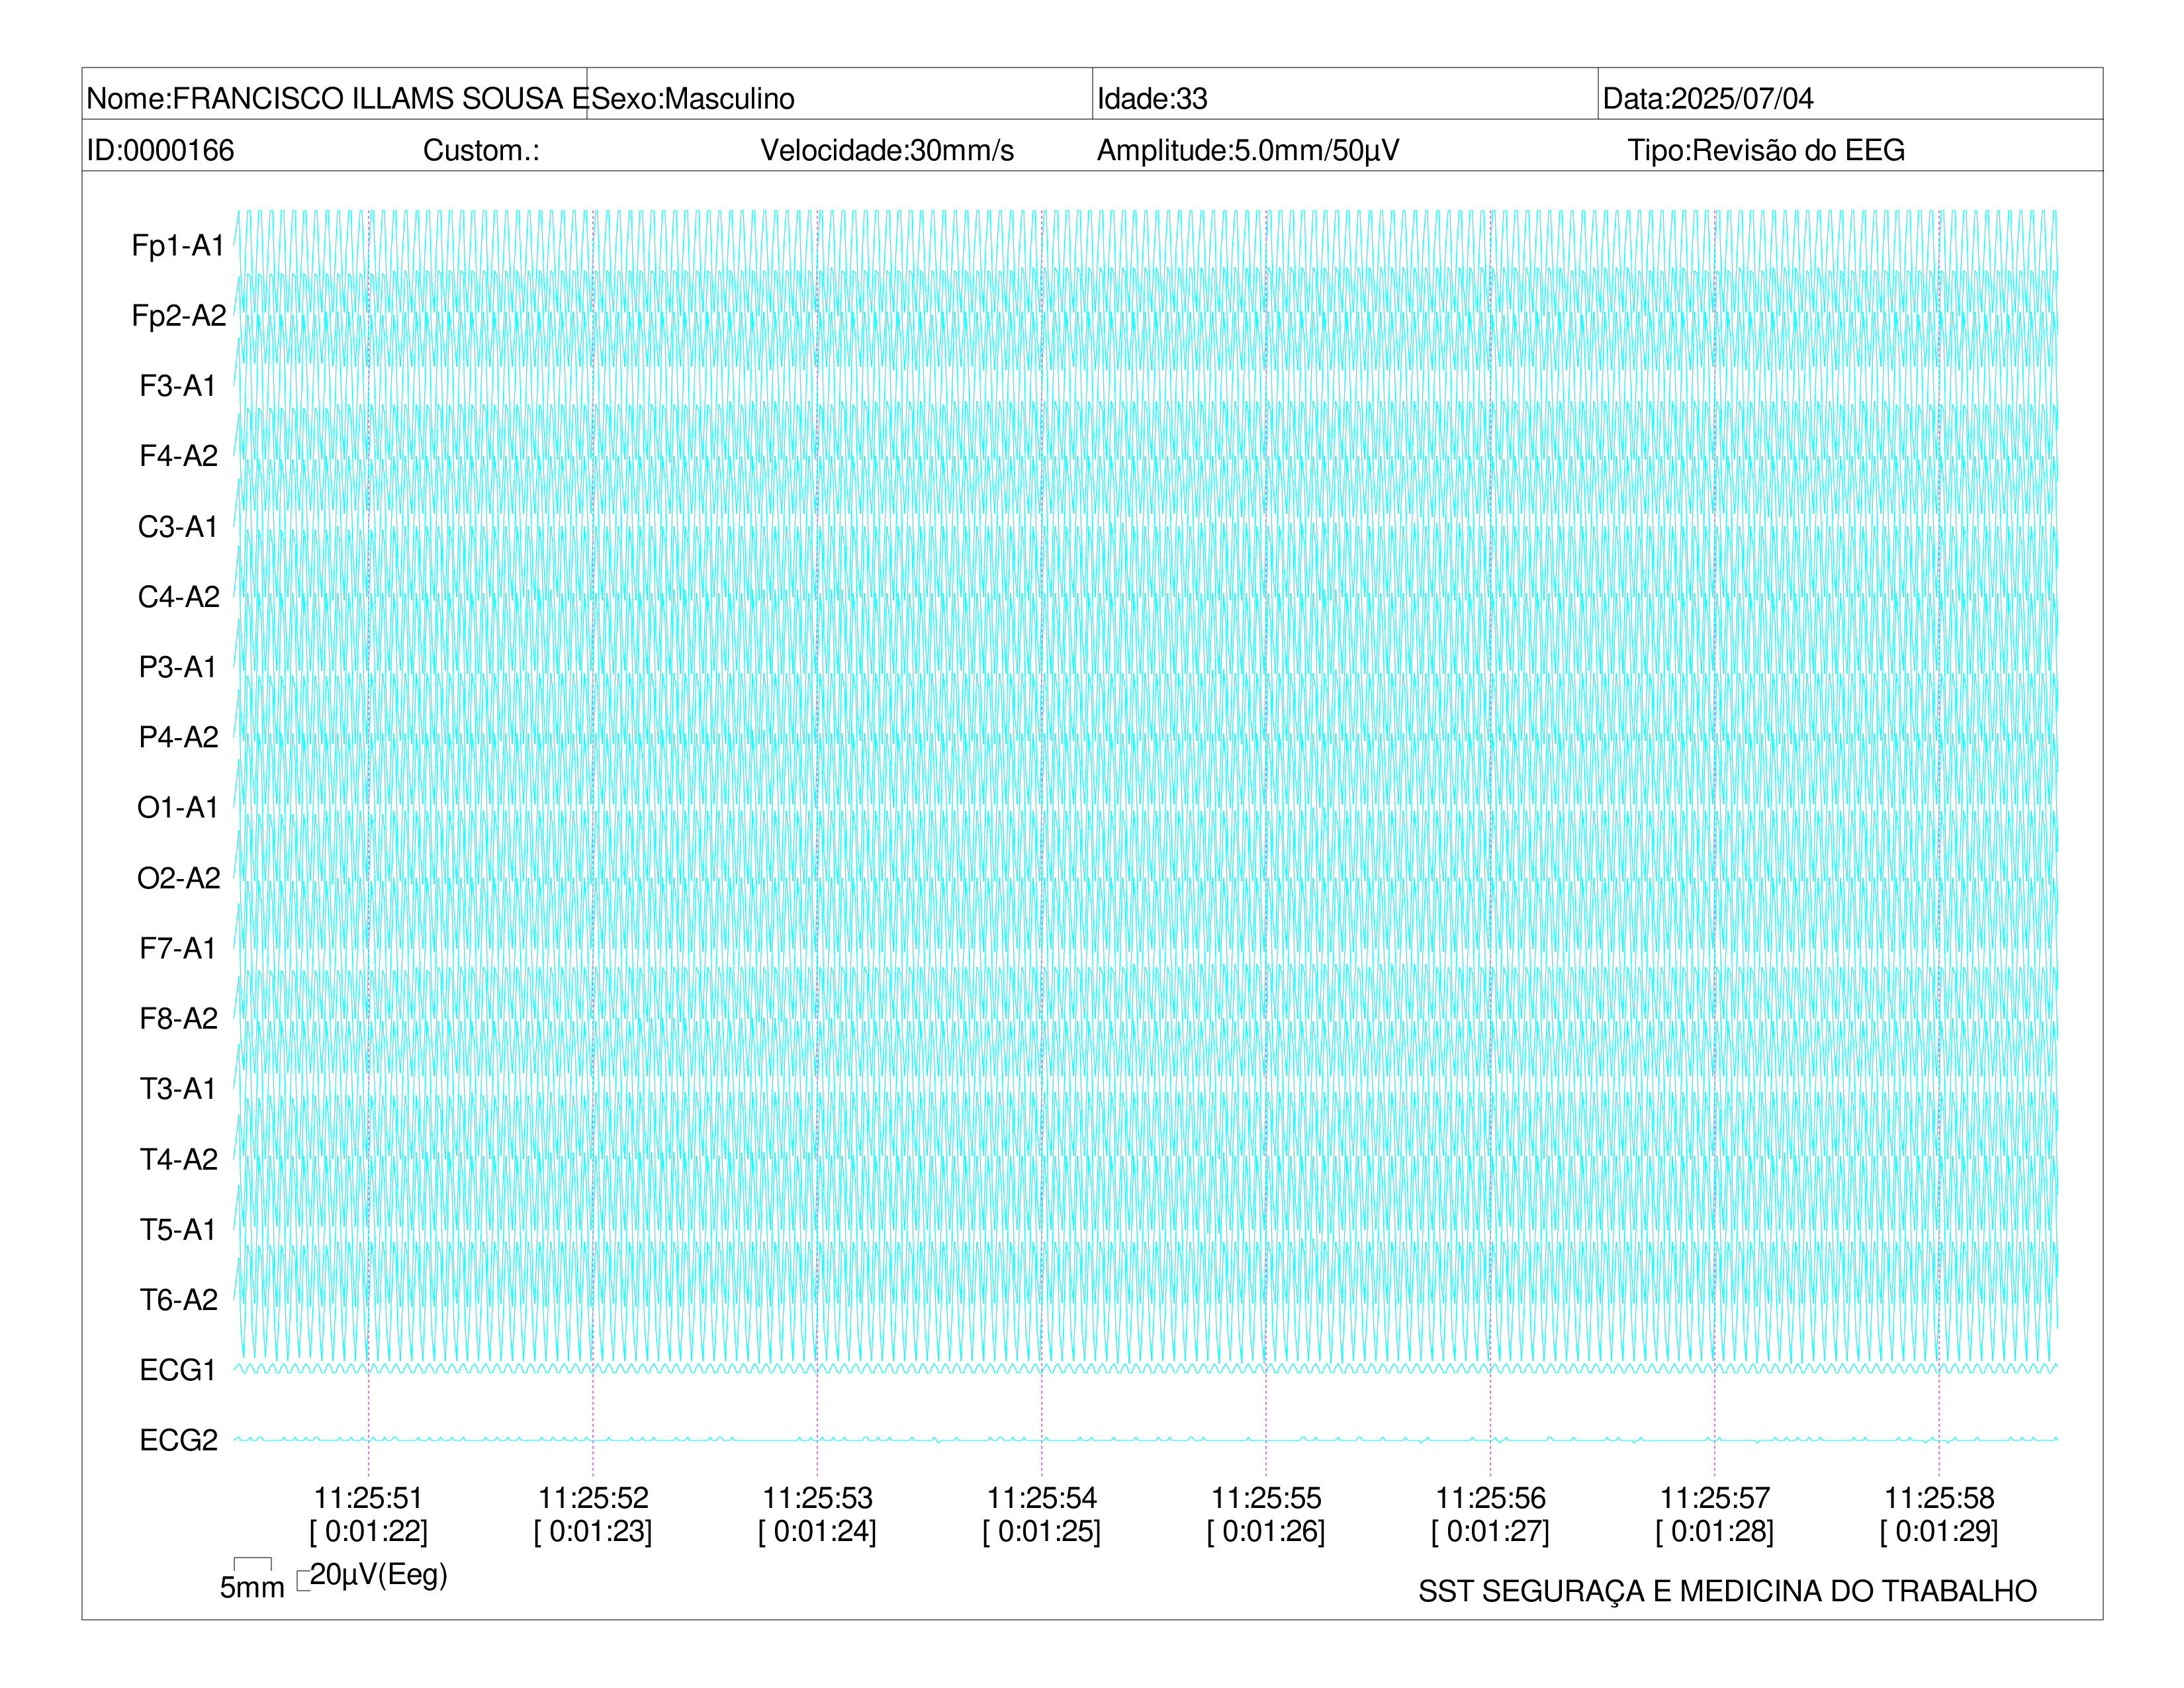Screen dimensions: 2184x1688
Task: Click the 11:25:54 time marker
Action: (x=1041, y=1498)
